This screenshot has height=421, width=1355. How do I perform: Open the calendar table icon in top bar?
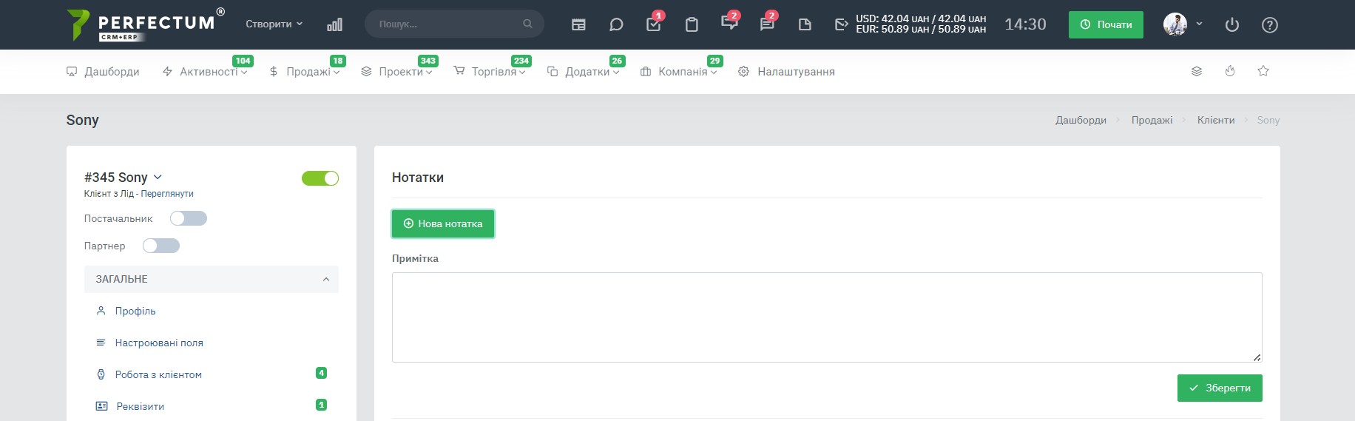[x=578, y=24]
